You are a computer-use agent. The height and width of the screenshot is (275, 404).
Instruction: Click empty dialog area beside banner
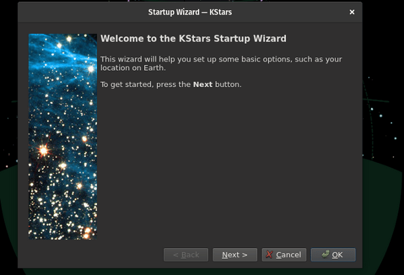229,169
